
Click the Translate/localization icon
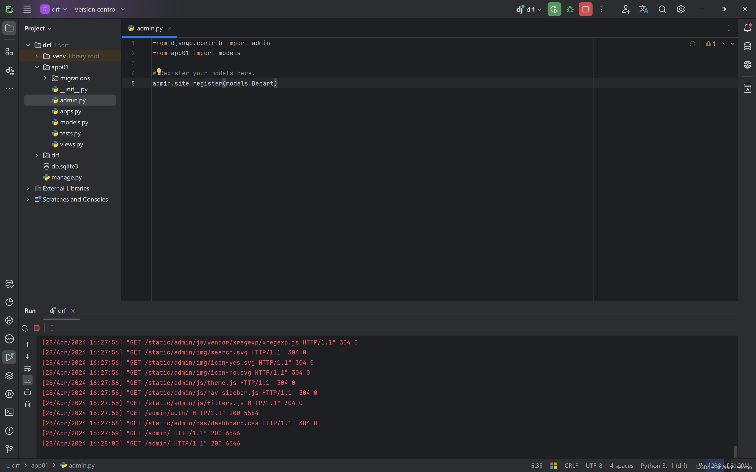(x=644, y=9)
